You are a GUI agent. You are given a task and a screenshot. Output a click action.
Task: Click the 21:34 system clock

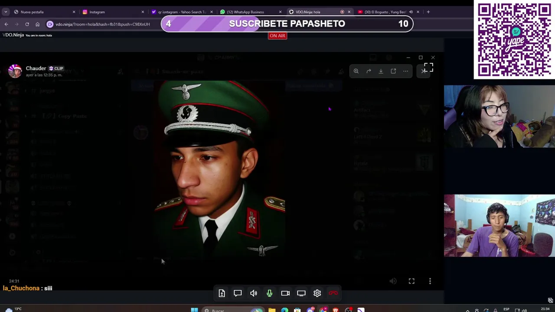coord(545,309)
